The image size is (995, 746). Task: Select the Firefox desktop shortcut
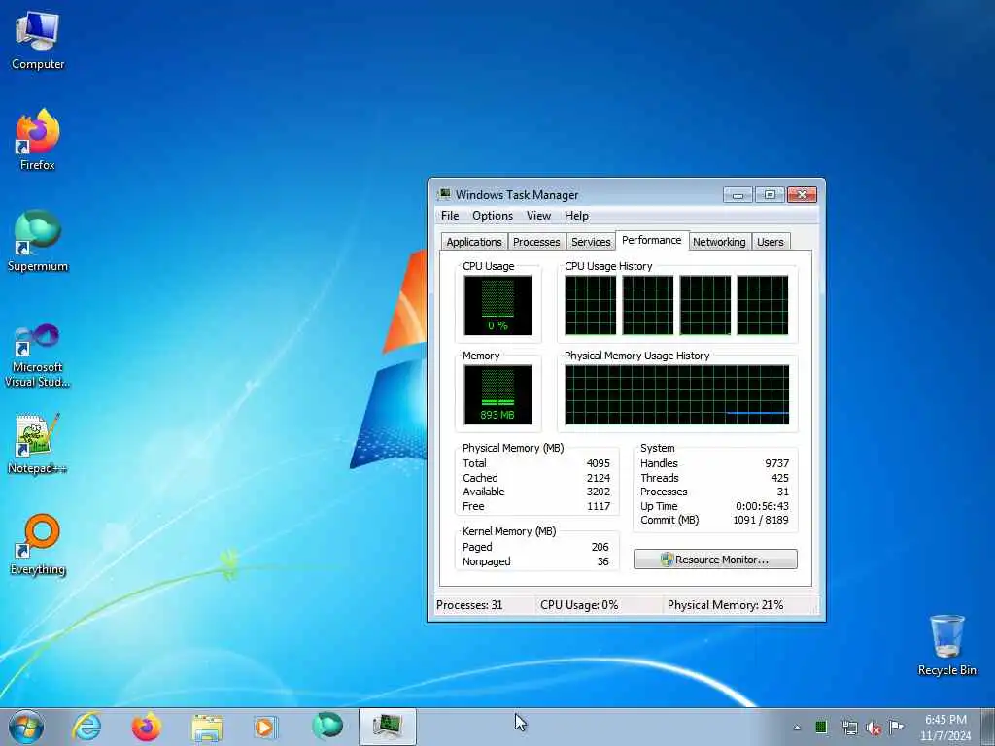coord(38,140)
